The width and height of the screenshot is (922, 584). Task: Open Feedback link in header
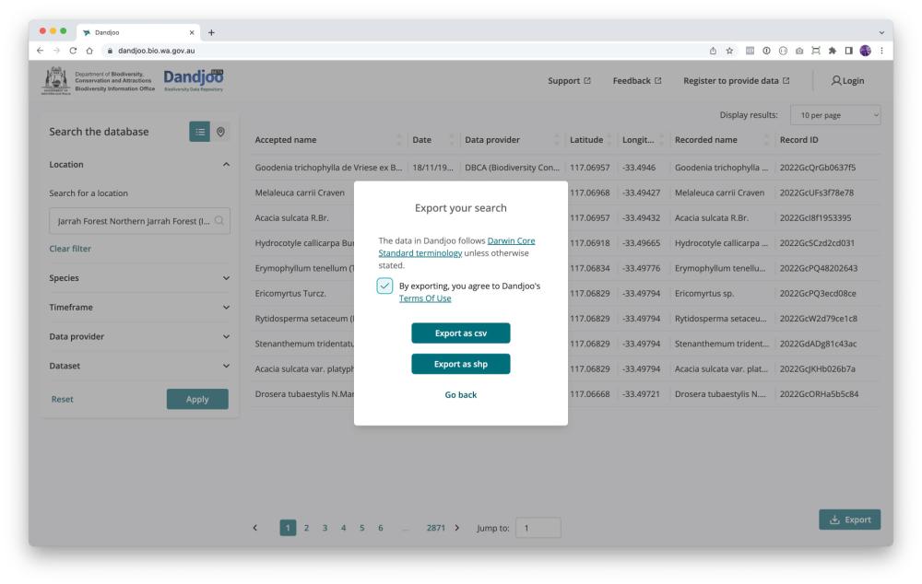coord(637,81)
